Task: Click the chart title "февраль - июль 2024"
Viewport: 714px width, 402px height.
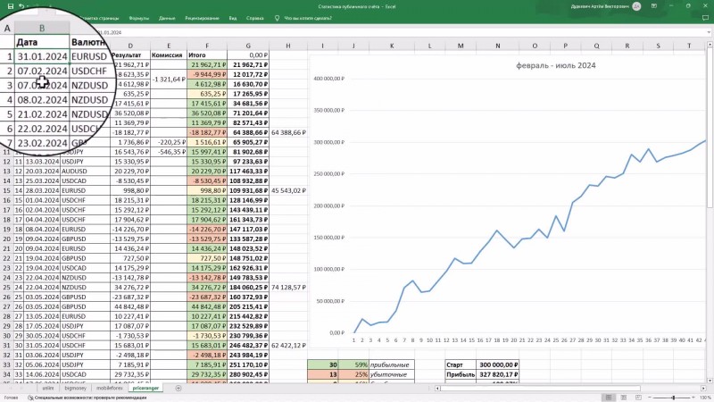Action: pyautogui.click(x=555, y=65)
